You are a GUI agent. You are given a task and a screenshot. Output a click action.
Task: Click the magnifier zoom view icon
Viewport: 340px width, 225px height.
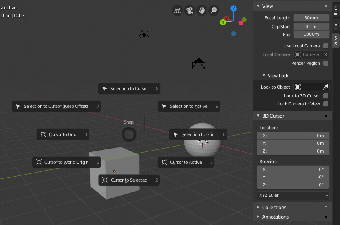(x=214, y=10)
